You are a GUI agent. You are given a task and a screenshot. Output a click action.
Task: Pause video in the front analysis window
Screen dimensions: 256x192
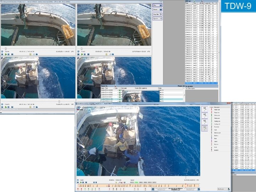83,182
